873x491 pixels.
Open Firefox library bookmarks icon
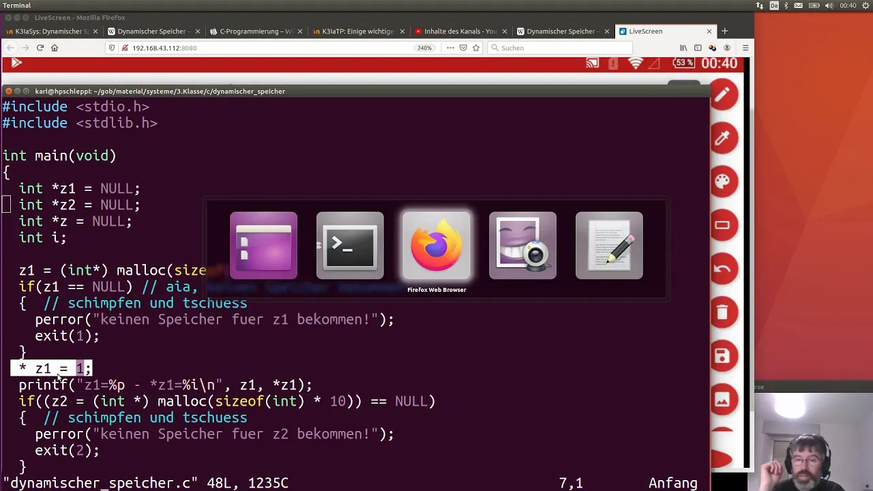coord(683,48)
